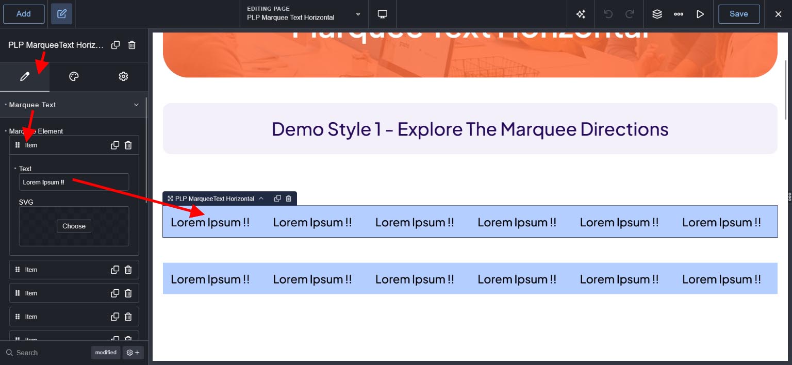The image size is (792, 365).
Task: Click the gear plus settings button
Action: [x=133, y=353]
